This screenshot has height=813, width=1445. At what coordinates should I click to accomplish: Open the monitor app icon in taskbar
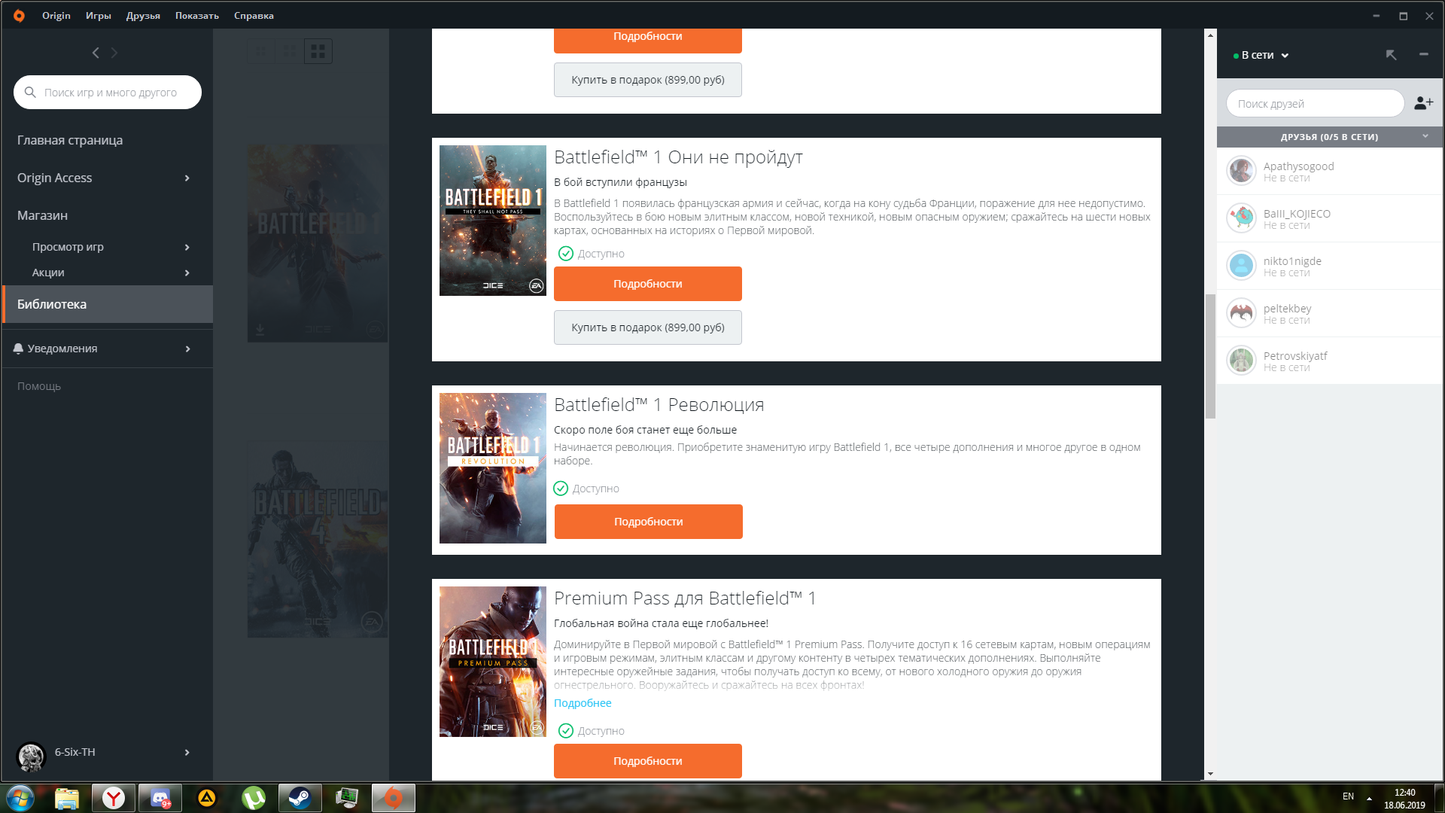click(x=347, y=798)
